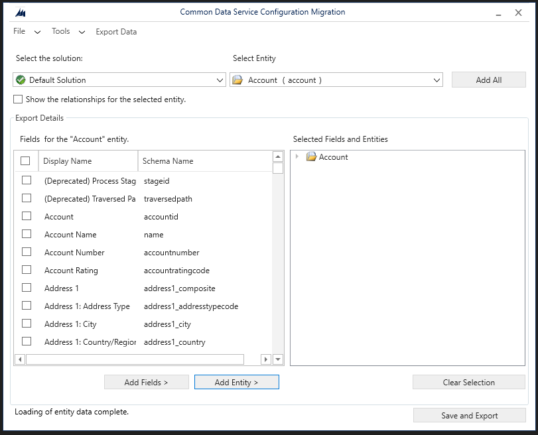Click Save and Export
Image resolution: width=538 pixels, height=435 pixels.
click(x=469, y=415)
